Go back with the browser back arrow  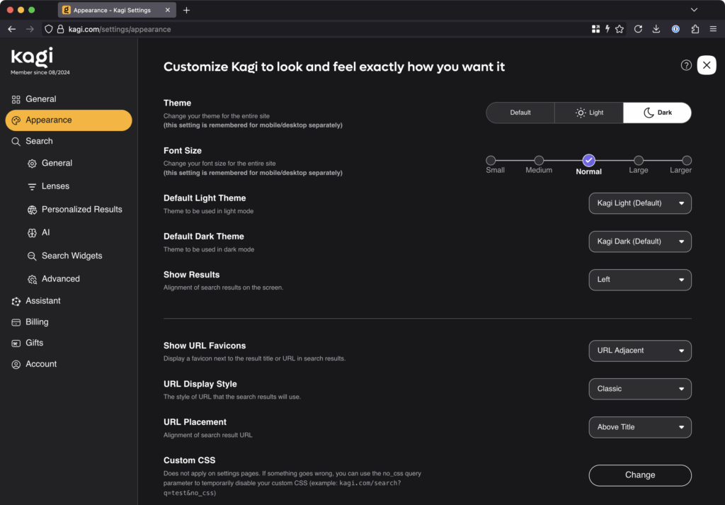pyautogui.click(x=12, y=29)
